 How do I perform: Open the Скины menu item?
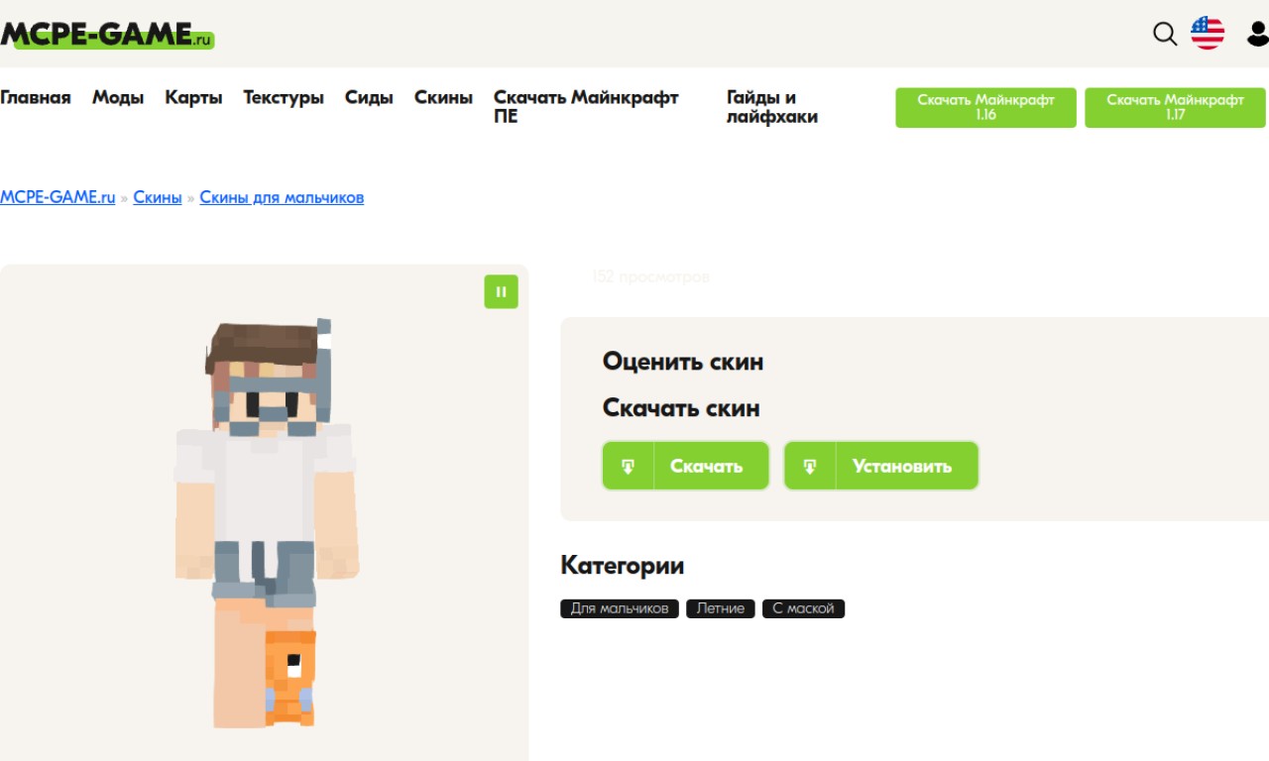443,97
